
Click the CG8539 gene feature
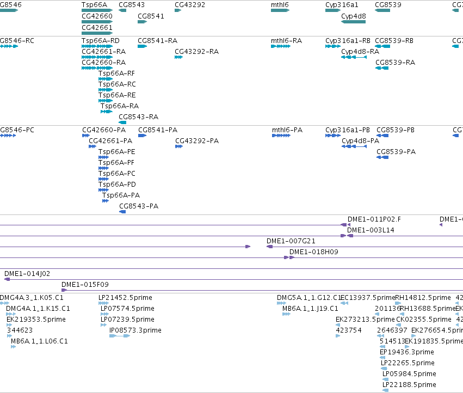[x=382, y=10]
